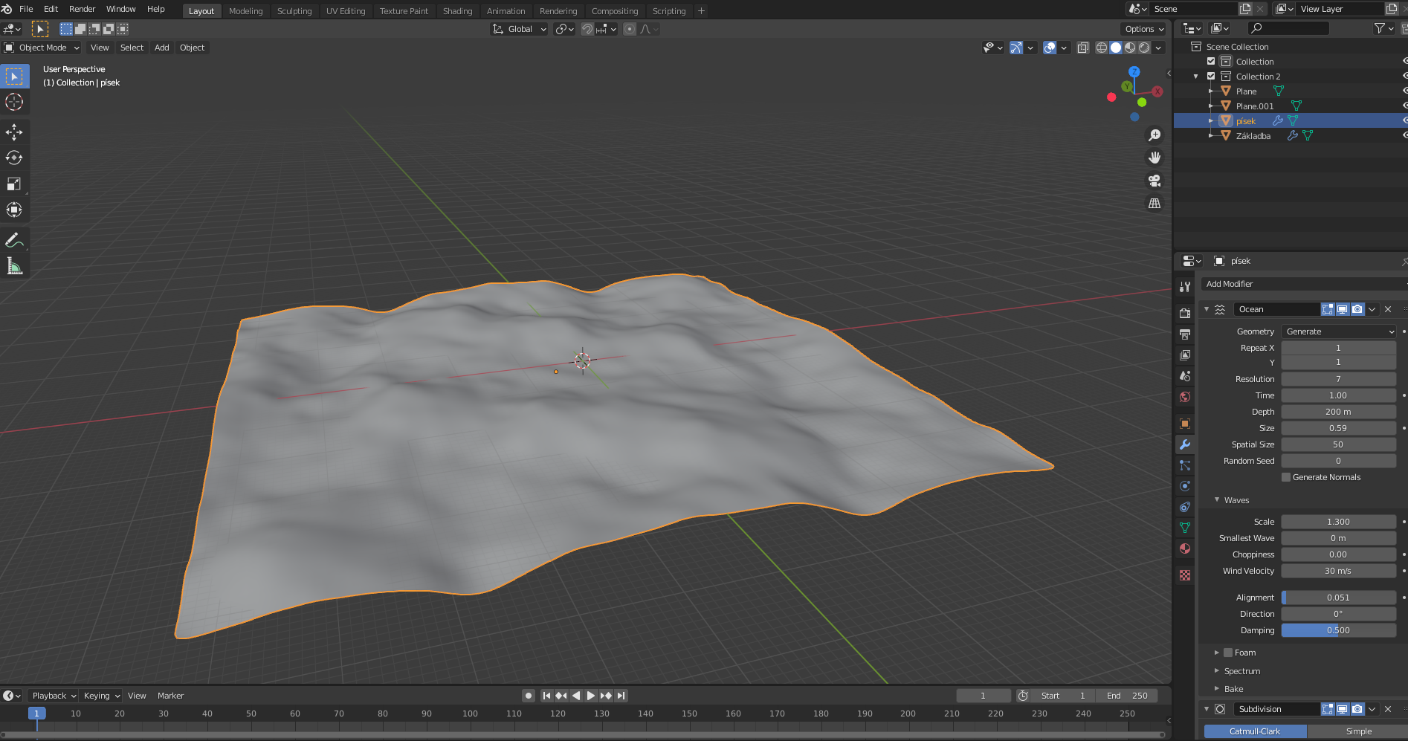Open the Geometry Generate dropdown
The image size is (1408, 741).
[x=1338, y=331]
